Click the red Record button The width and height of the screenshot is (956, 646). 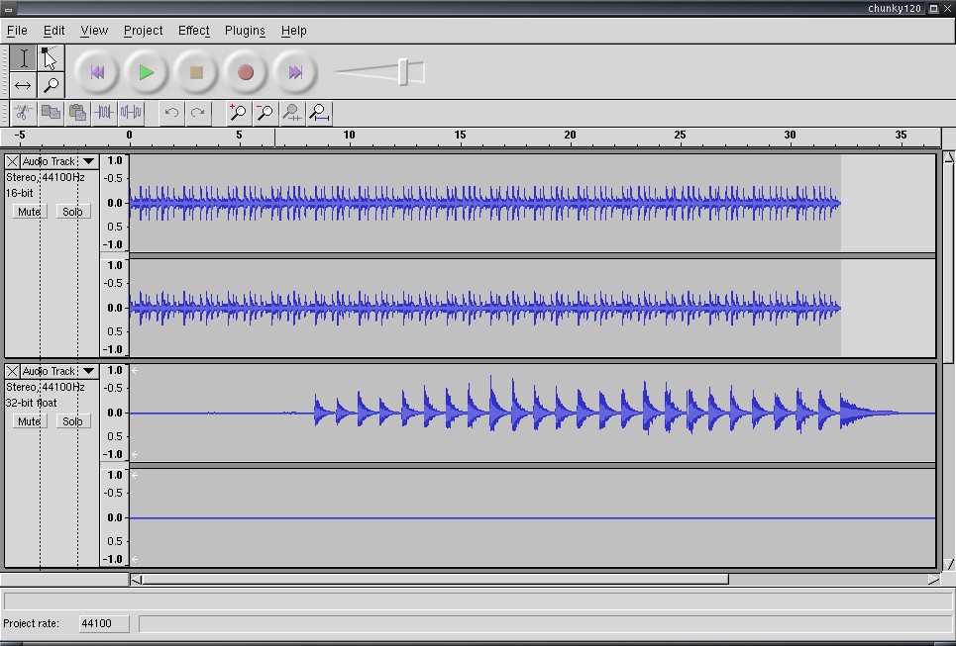click(246, 72)
